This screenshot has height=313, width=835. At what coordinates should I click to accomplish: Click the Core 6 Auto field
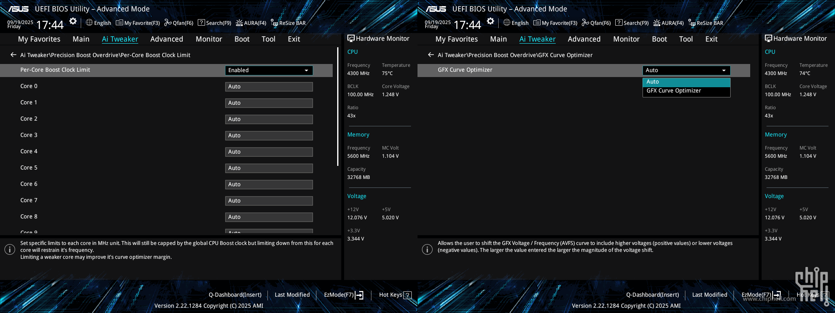(269, 184)
